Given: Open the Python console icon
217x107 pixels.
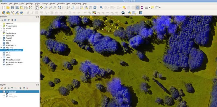Looking at the screenshot, I should (130, 13).
